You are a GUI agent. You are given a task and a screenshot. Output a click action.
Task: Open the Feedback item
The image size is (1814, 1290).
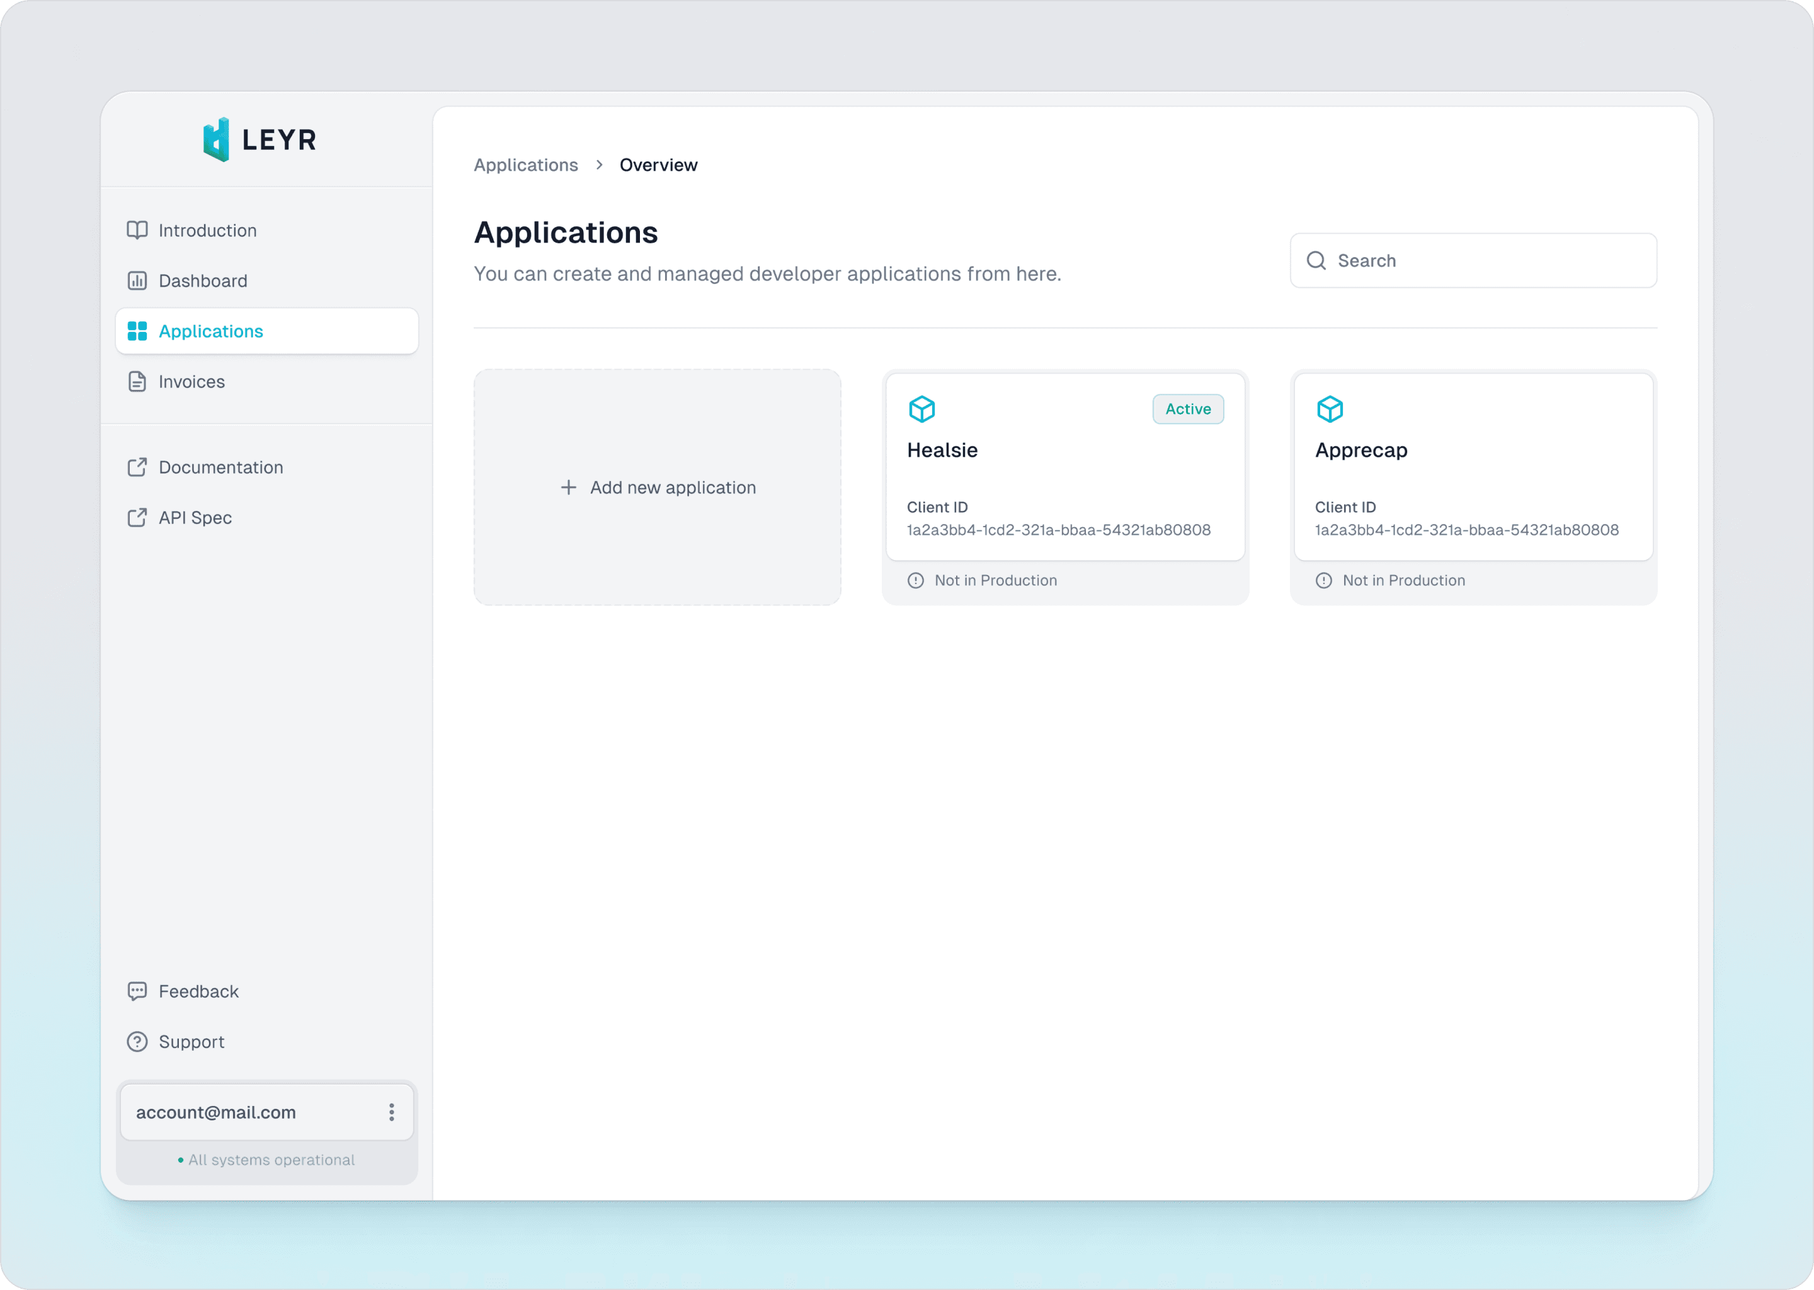267,991
